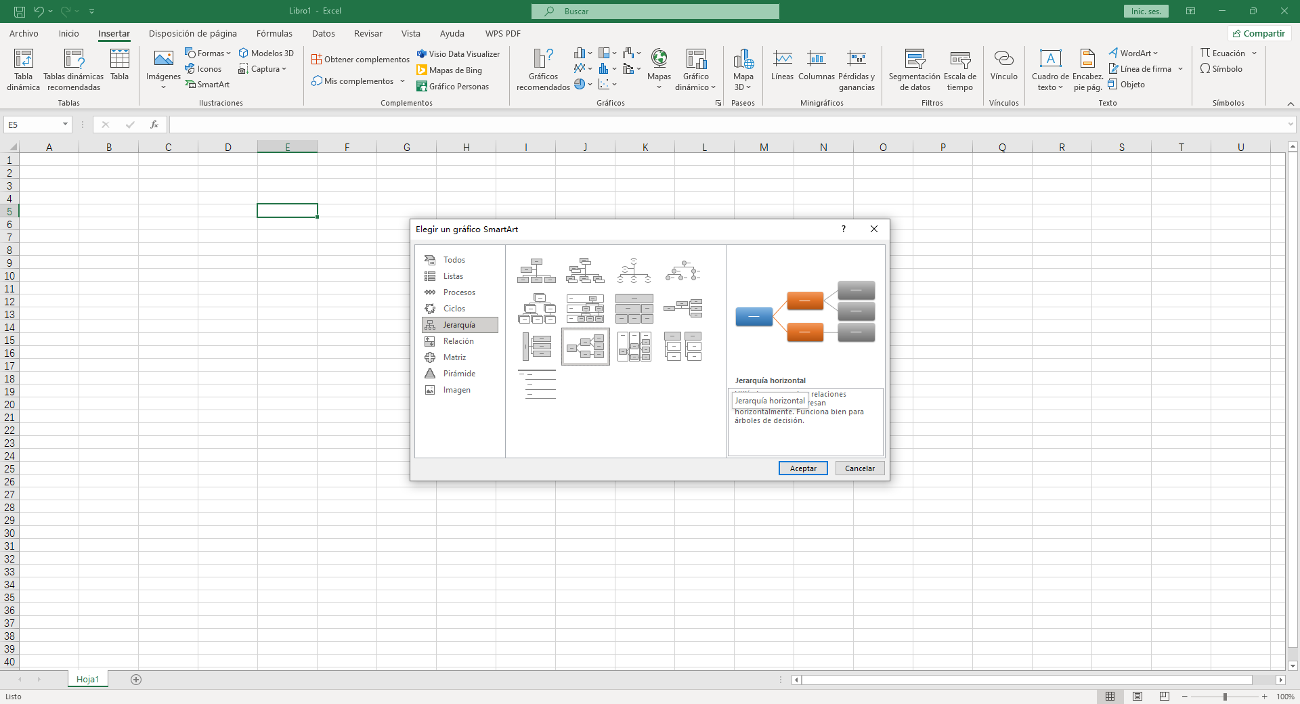The height and width of the screenshot is (704, 1300).
Task: Collapse the ribbon with the chevron
Action: click(1291, 104)
